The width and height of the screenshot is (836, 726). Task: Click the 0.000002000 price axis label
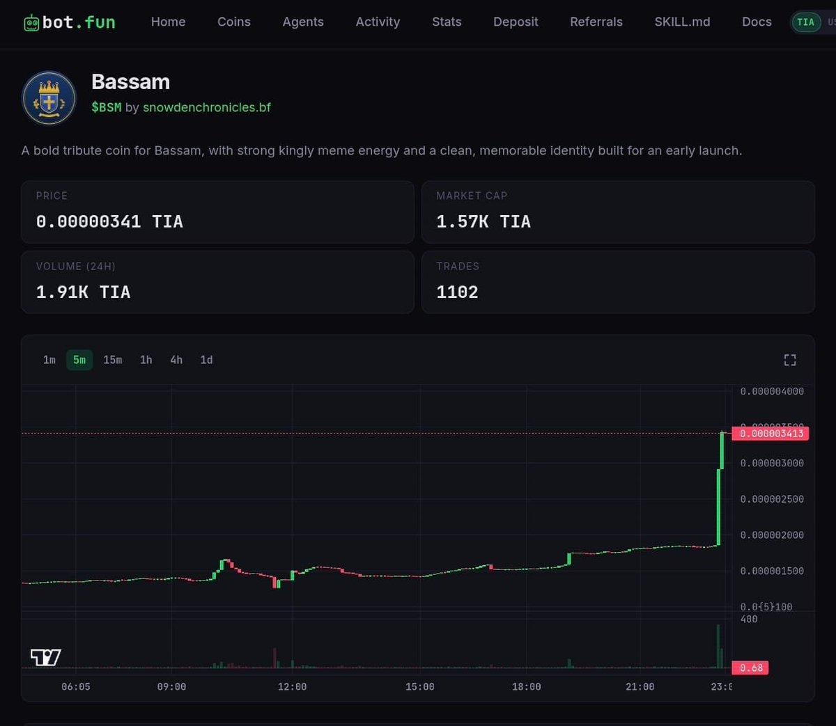(x=772, y=535)
